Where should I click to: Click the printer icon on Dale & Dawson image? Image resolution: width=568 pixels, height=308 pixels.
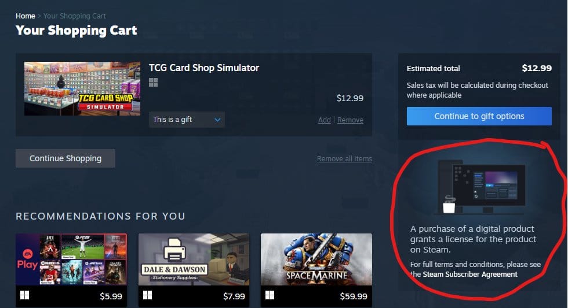(174, 250)
